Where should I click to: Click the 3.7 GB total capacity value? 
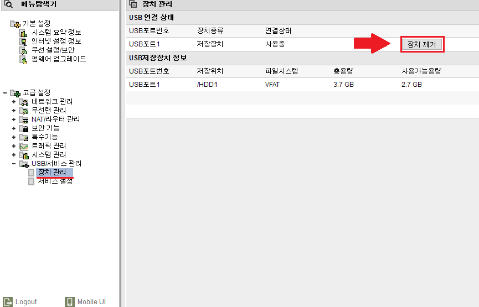click(343, 85)
